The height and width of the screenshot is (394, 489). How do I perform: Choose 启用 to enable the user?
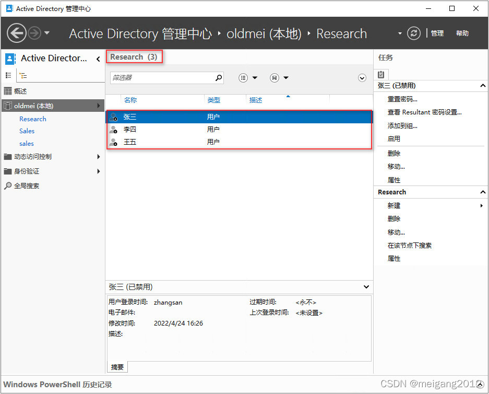(x=394, y=139)
